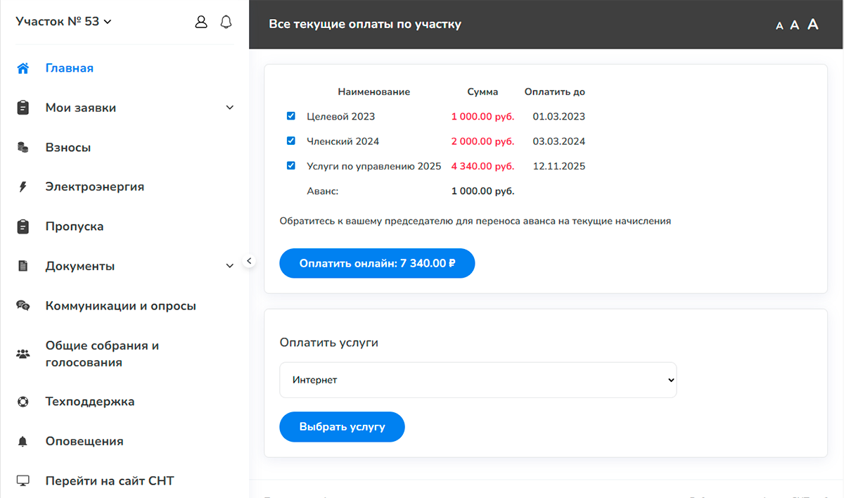Click the Услуги по управлению 2025 label
This screenshot has width=844, height=498.
pos(374,167)
